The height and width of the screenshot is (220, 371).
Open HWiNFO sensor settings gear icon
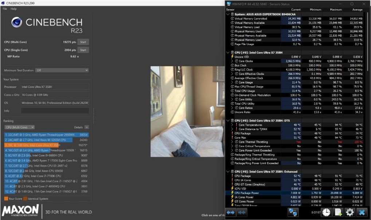point(350,212)
